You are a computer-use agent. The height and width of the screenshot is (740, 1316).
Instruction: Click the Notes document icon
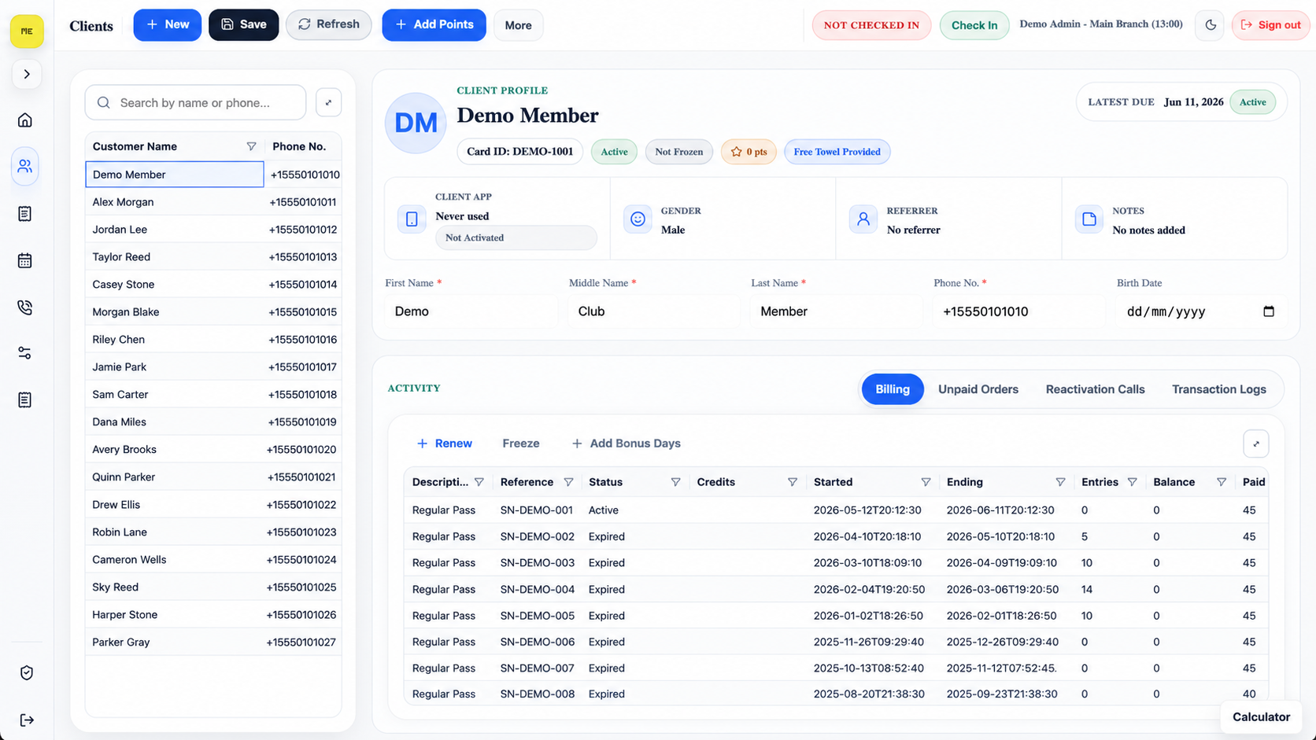click(x=1089, y=219)
